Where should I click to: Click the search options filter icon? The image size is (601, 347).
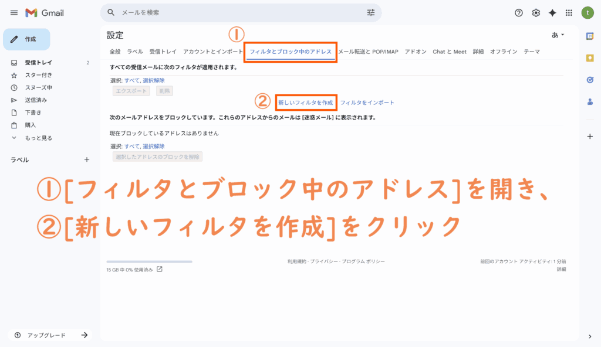pos(370,12)
